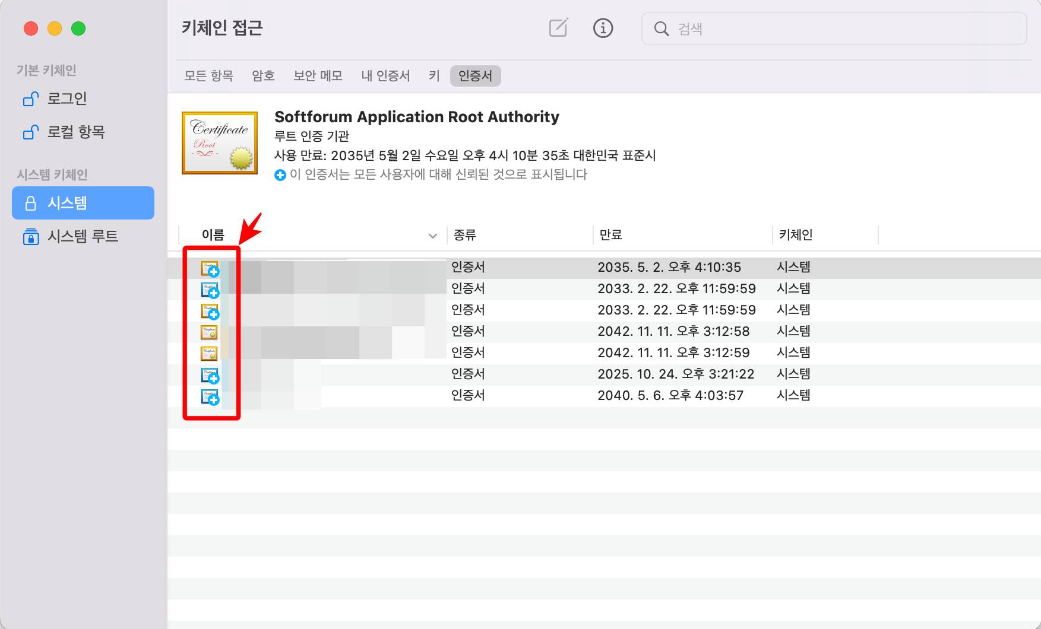Click certificate icon expiring 오후 3:12:59
Viewport: 1041px width, 629px height.
click(x=209, y=353)
